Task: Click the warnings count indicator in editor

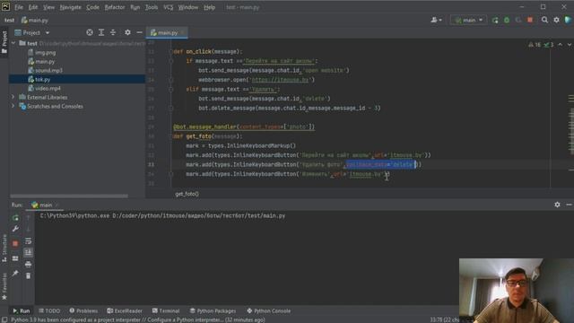Action: pyautogui.click(x=535, y=45)
